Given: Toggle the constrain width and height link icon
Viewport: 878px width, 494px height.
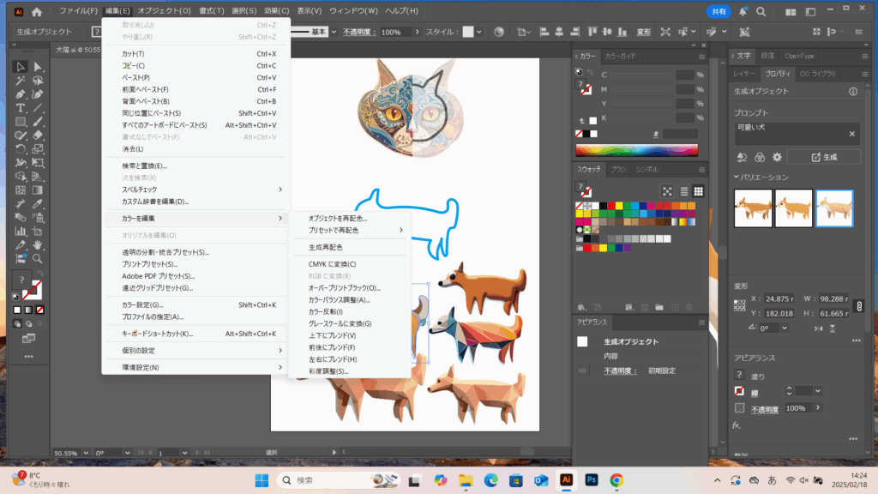Looking at the screenshot, I should coord(860,304).
